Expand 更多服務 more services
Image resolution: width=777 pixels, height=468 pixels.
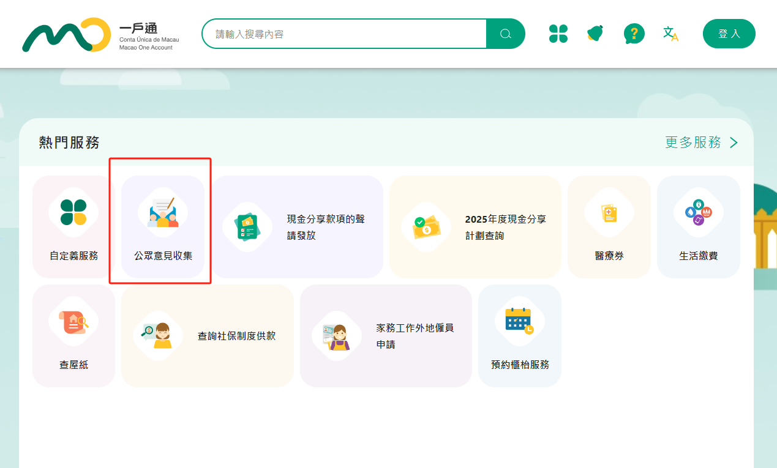[x=701, y=143]
